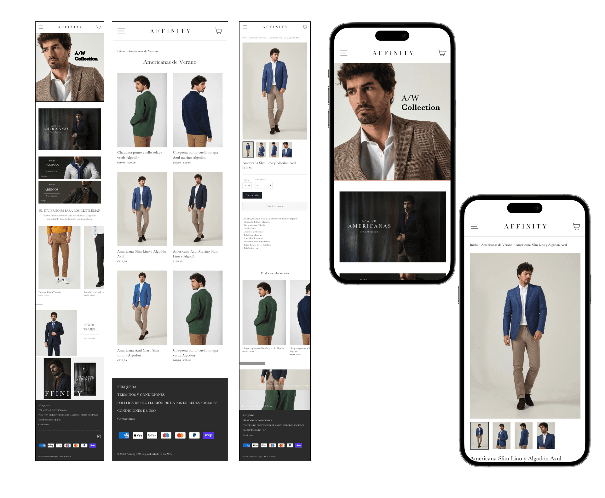Screen dimensions: 605x498
Task: Open the Talla size dropdown showing 46
Action: [247, 186]
